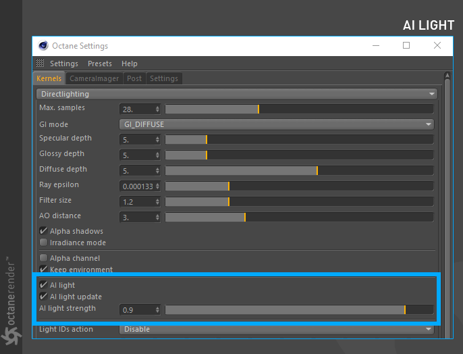Click the vertical scrollbar of Octane Settings
This screenshot has width=463, height=354.
pyautogui.click(x=447, y=207)
